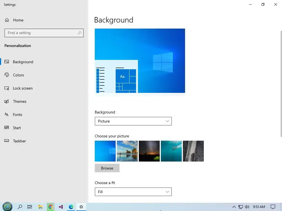
Task: Click the Find a setting search box
Action: [44, 33]
